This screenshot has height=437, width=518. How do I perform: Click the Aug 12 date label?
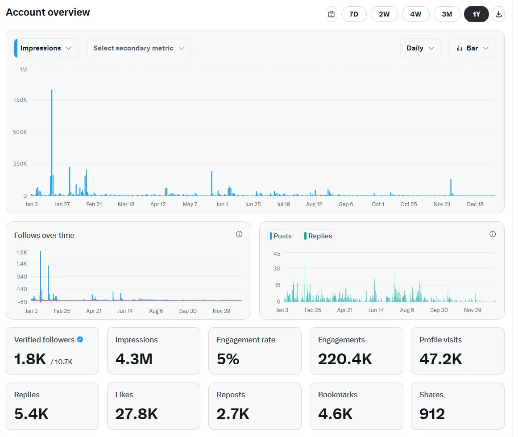coord(314,204)
